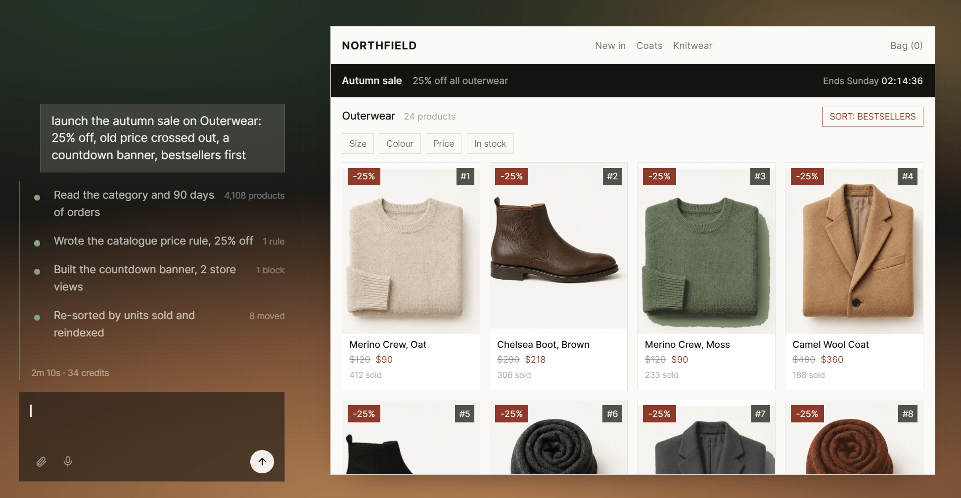Click the '4,108 products' step detail
The width and height of the screenshot is (961, 498).
[x=254, y=196]
